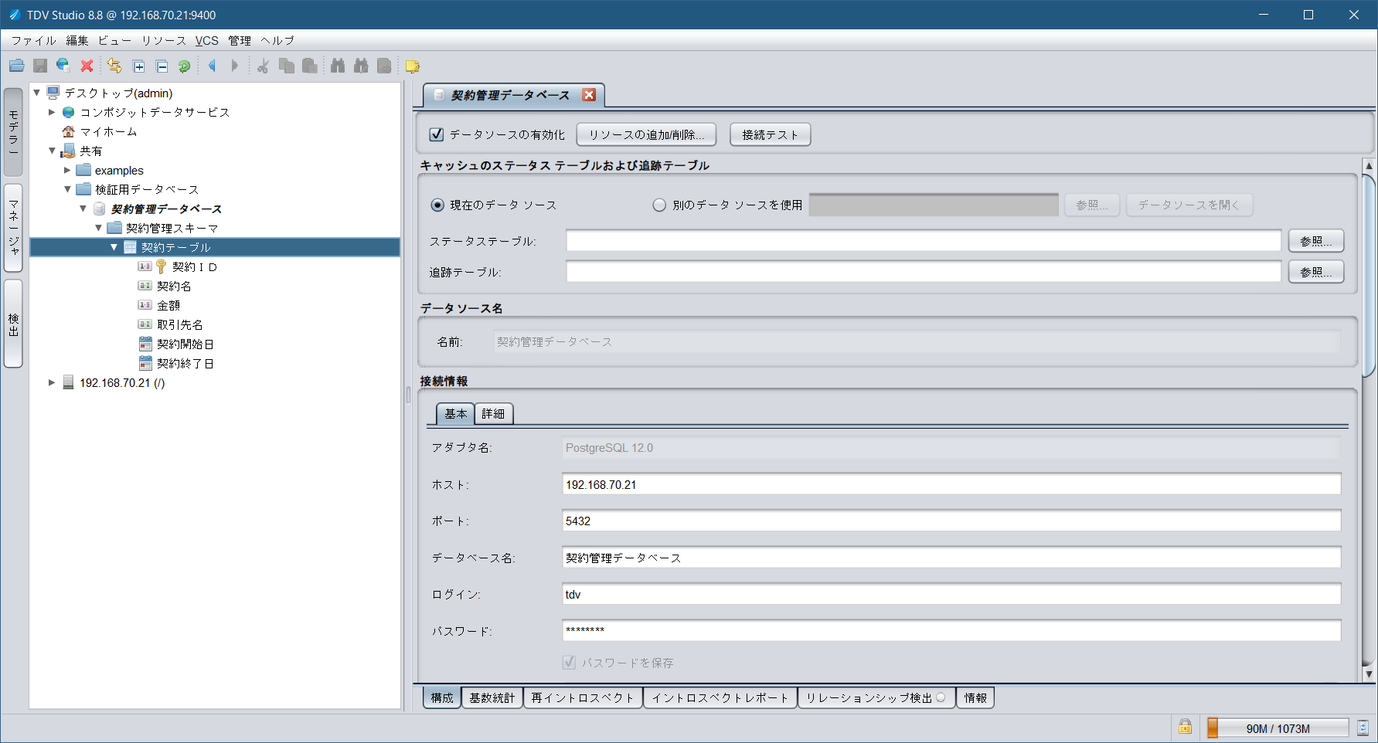Collapse the デスクトップ(admin) tree node

coord(36,93)
